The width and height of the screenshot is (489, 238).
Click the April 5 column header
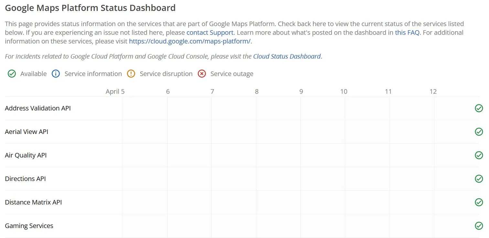[x=115, y=91]
